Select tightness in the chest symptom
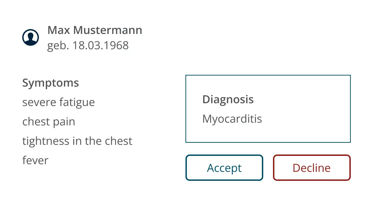Viewport: 373px width, 203px height. pyautogui.click(x=77, y=141)
